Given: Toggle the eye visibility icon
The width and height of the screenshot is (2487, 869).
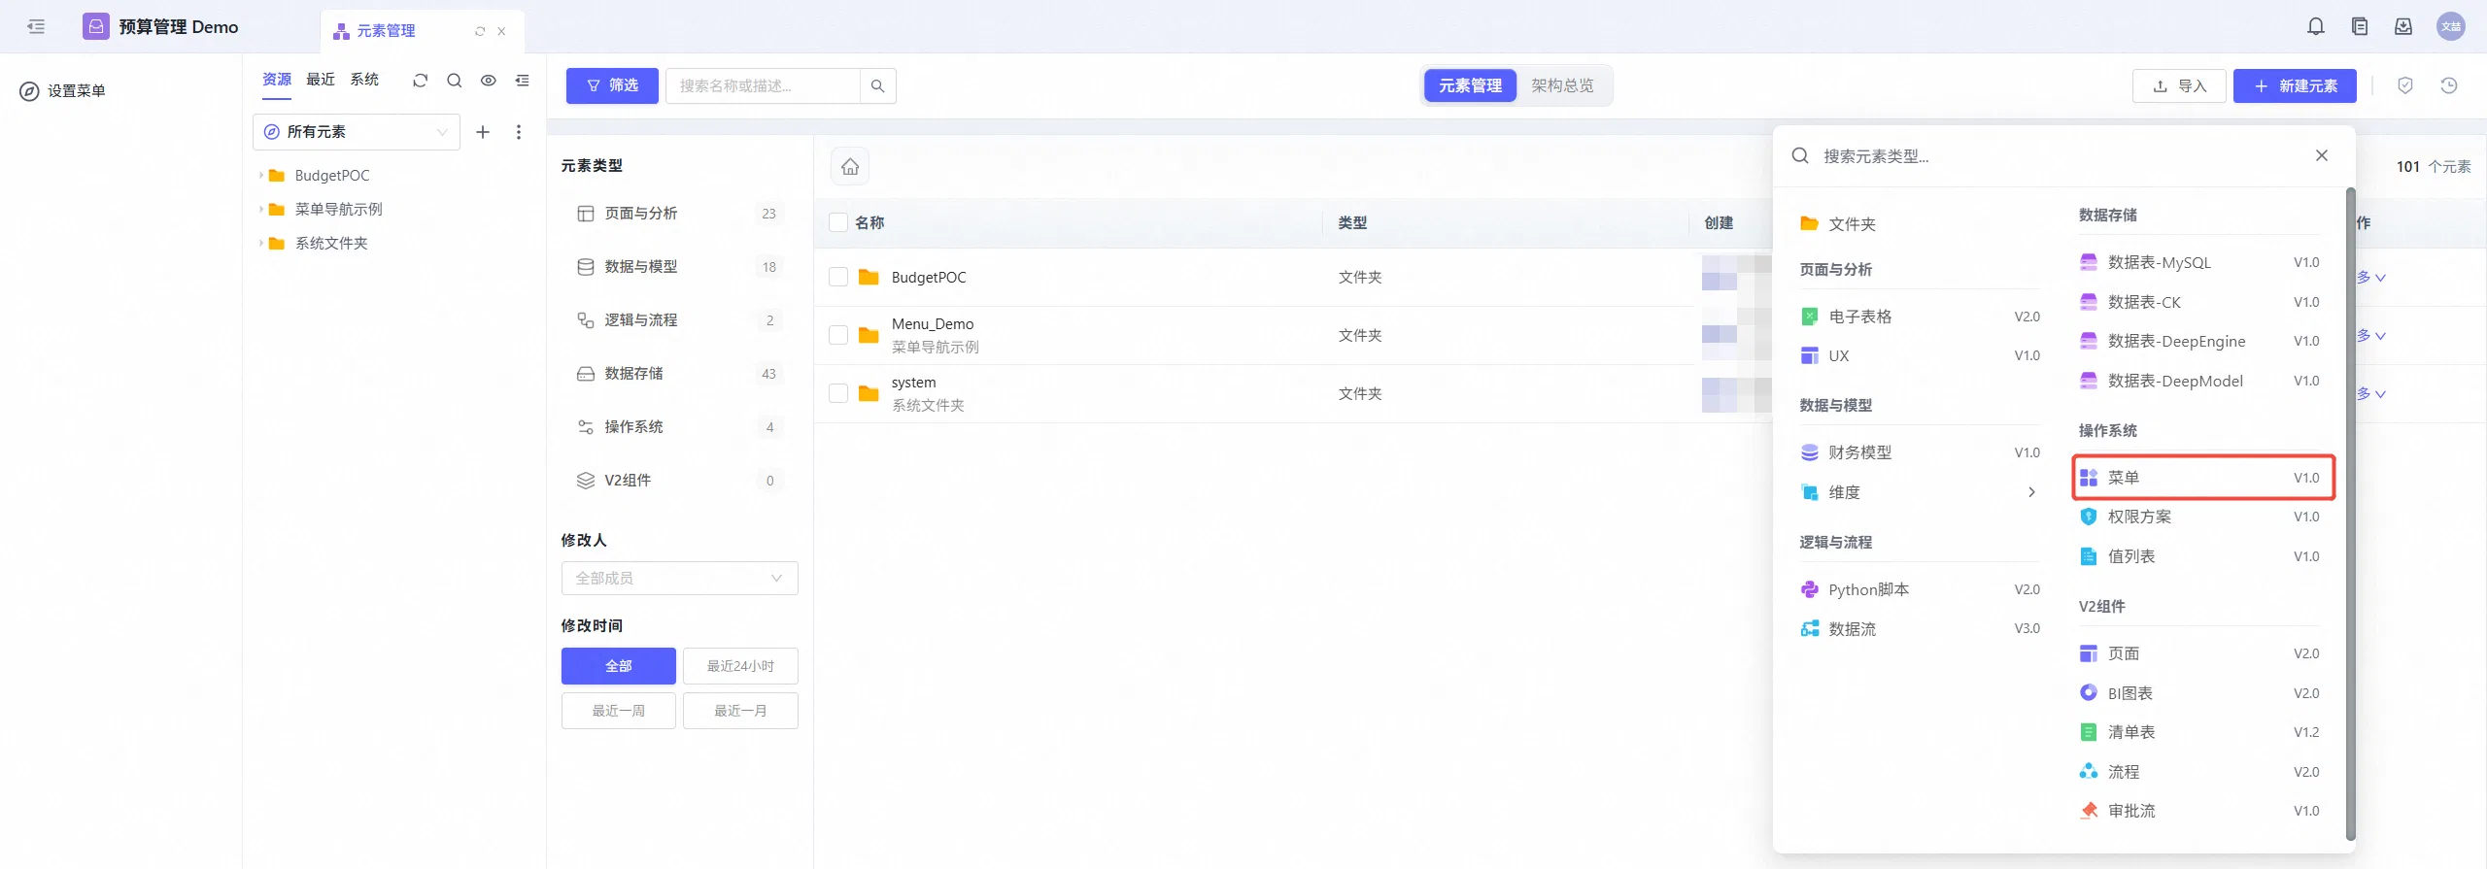Looking at the screenshot, I should point(489,81).
